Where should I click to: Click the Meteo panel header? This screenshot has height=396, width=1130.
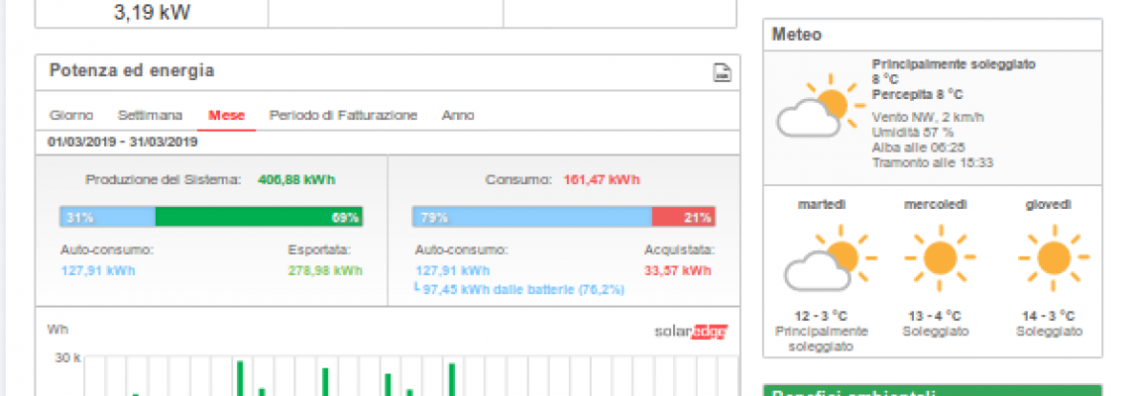(931, 35)
